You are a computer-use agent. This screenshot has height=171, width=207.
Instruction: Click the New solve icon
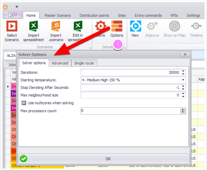135,26
